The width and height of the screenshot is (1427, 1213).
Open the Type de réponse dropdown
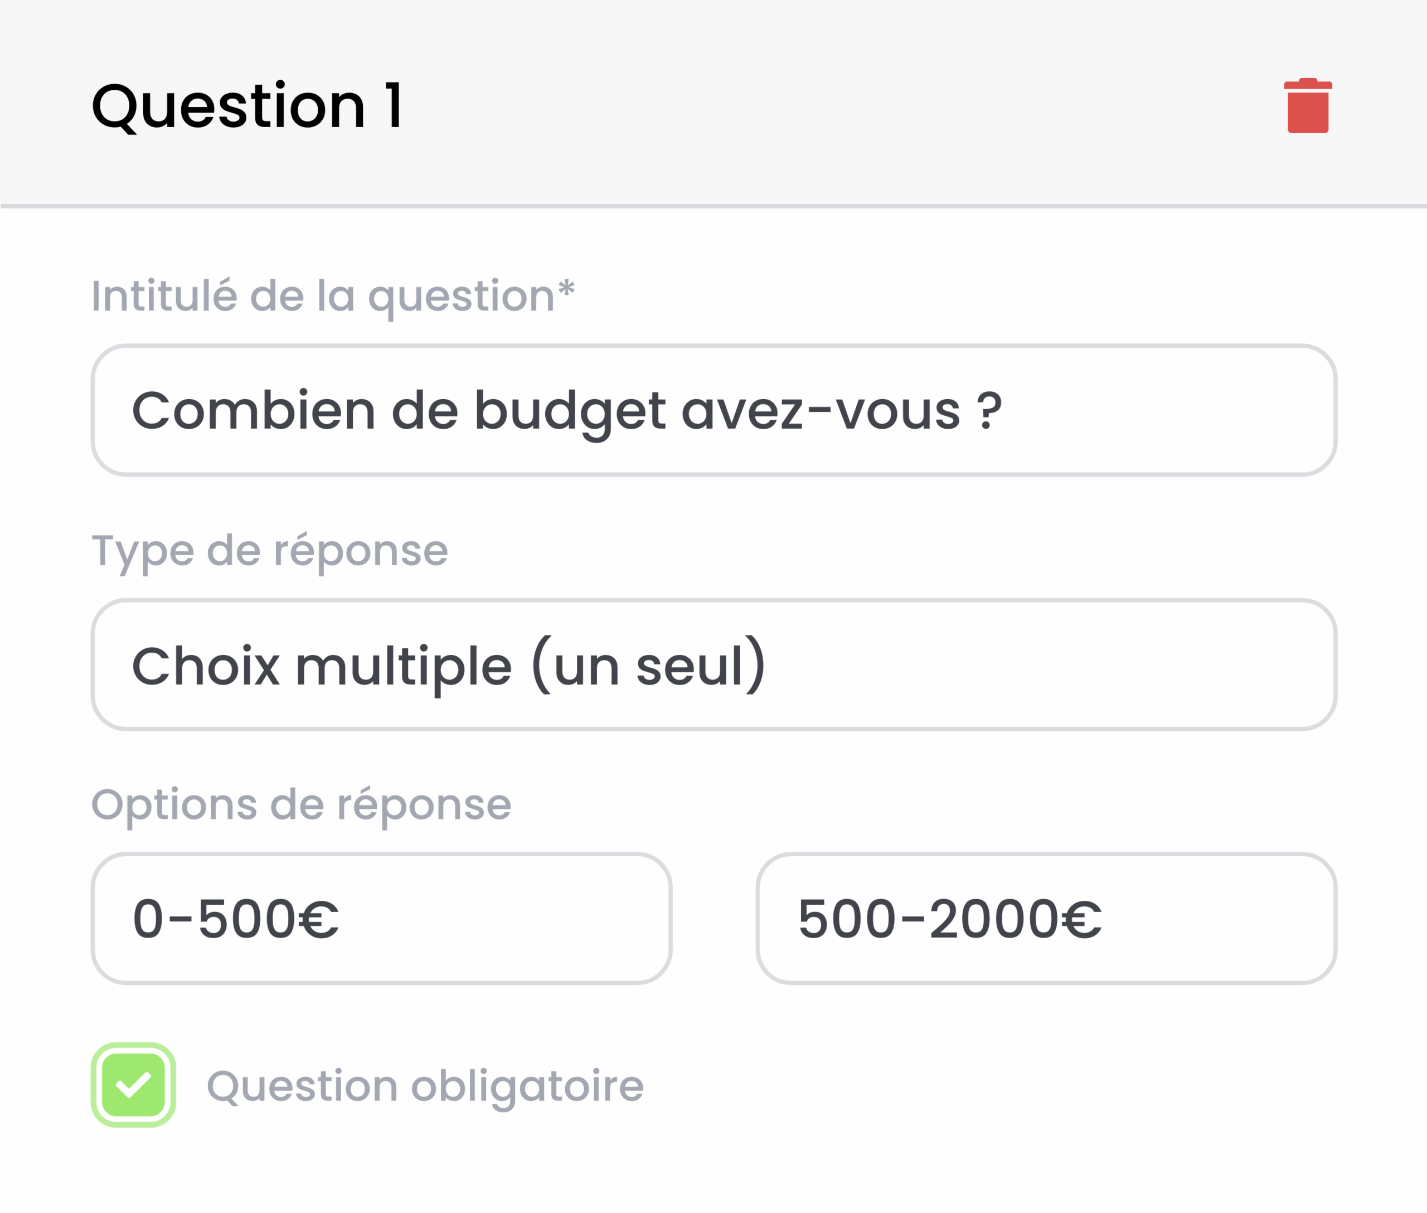(713, 664)
